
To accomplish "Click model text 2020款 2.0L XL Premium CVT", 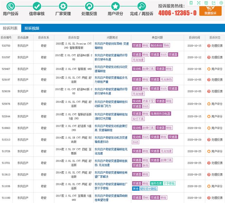I will coord(74,43).
